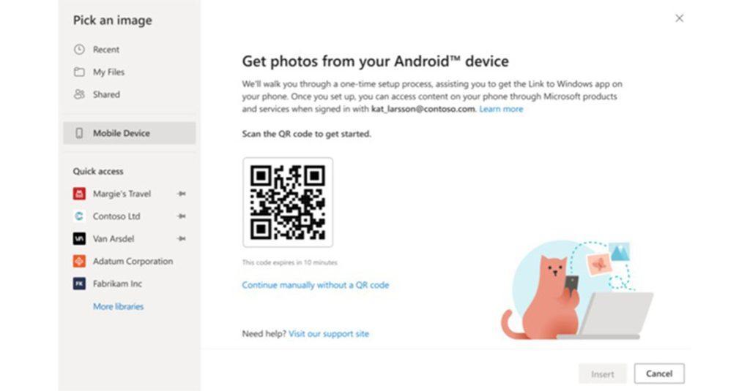Viewport: 750px width, 391px height.
Task: Follow the Learn more link
Action: coord(501,109)
